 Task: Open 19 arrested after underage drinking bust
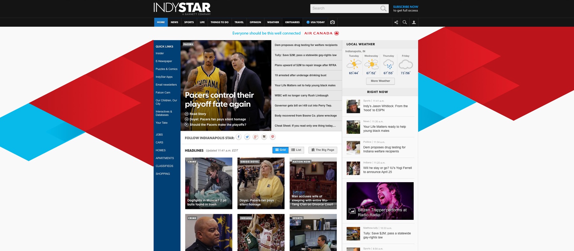300,75
